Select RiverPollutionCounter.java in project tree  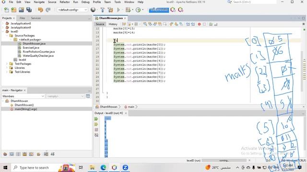pos(39,52)
